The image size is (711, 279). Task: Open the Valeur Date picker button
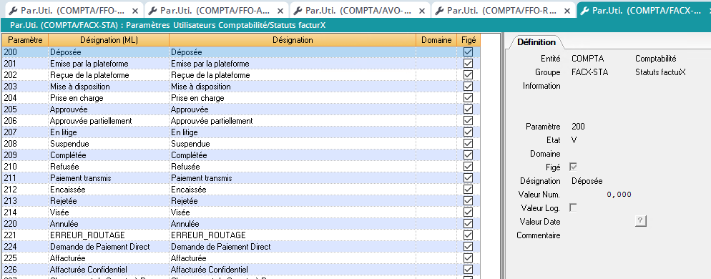click(x=640, y=221)
